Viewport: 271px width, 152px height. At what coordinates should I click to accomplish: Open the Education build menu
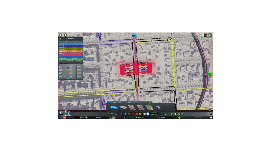tap(145, 114)
